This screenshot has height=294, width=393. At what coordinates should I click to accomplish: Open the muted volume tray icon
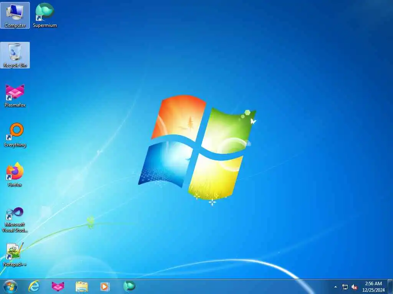click(354, 287)
